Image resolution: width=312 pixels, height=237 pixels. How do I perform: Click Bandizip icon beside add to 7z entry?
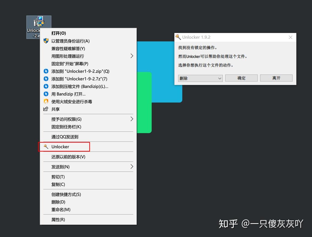46,79
